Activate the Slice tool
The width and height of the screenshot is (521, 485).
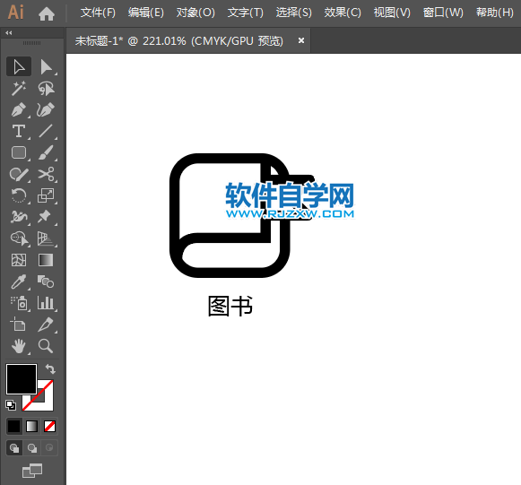tap(46, 325)
